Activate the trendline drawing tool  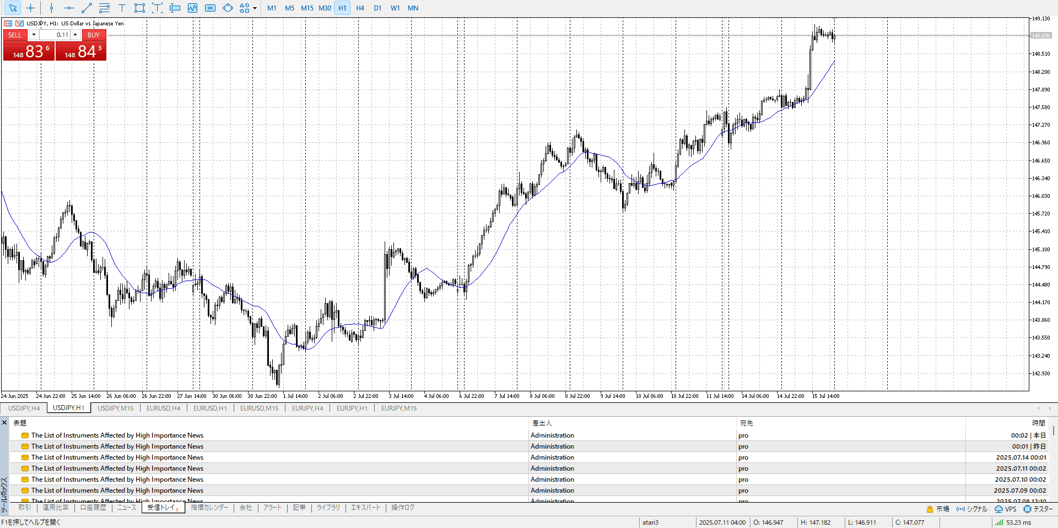point(87,8)
